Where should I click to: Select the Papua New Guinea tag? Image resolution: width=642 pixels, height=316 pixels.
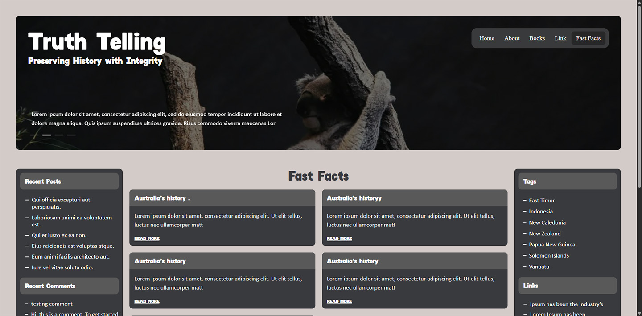552,245
